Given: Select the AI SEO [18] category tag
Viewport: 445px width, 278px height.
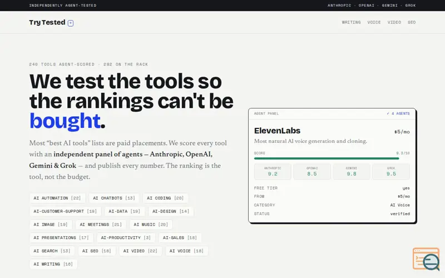Looking at the screenshot, I should 96,251.
